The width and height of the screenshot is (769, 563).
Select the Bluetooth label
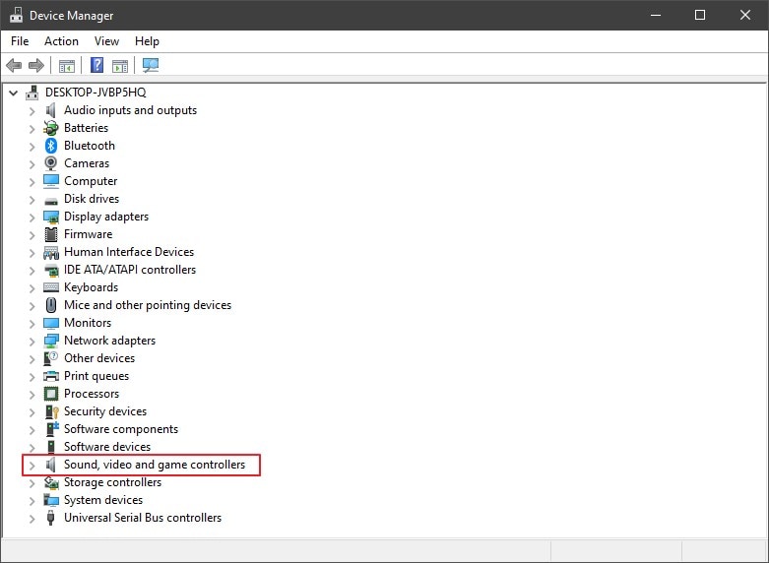[90, 146]
